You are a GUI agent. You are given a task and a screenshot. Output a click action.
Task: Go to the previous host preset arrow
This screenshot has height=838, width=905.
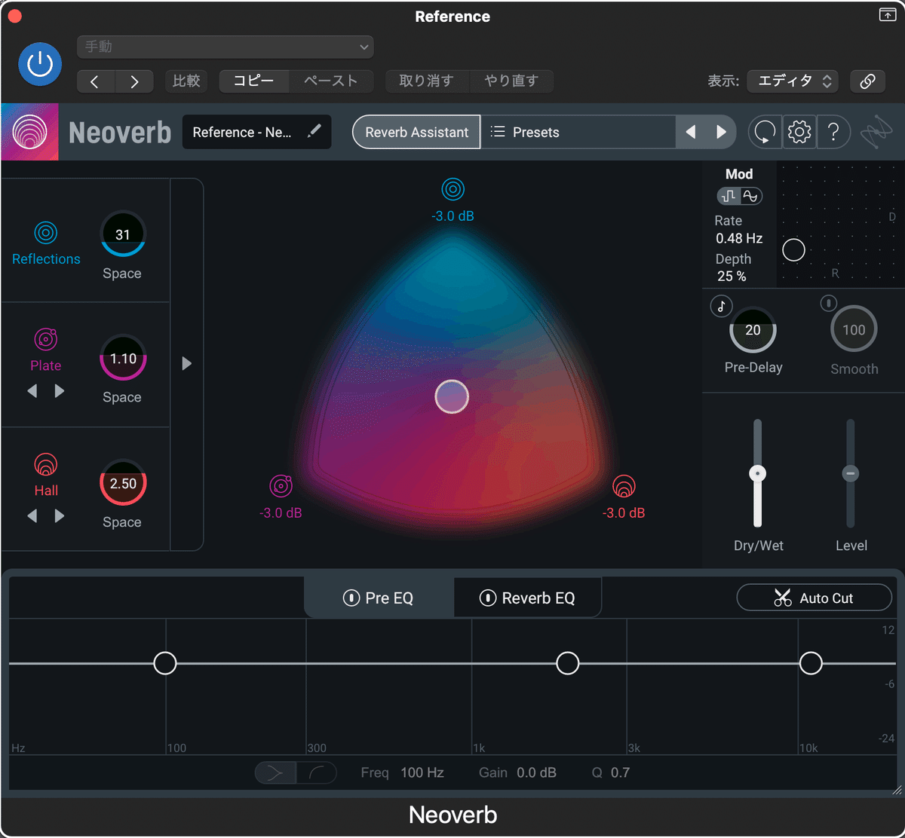point(95,81)
